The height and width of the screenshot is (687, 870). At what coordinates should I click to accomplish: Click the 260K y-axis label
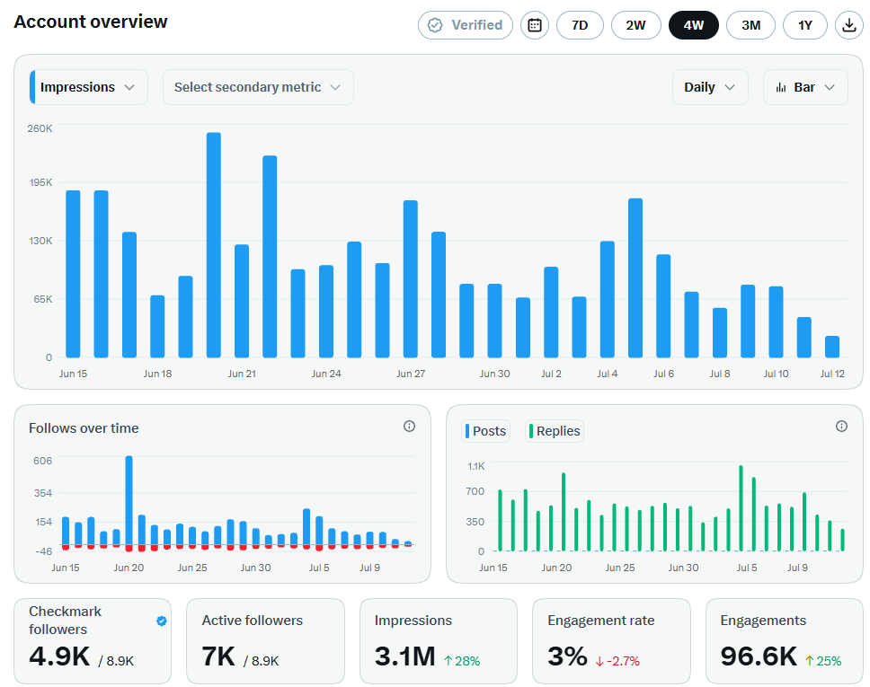coord(40,128)
